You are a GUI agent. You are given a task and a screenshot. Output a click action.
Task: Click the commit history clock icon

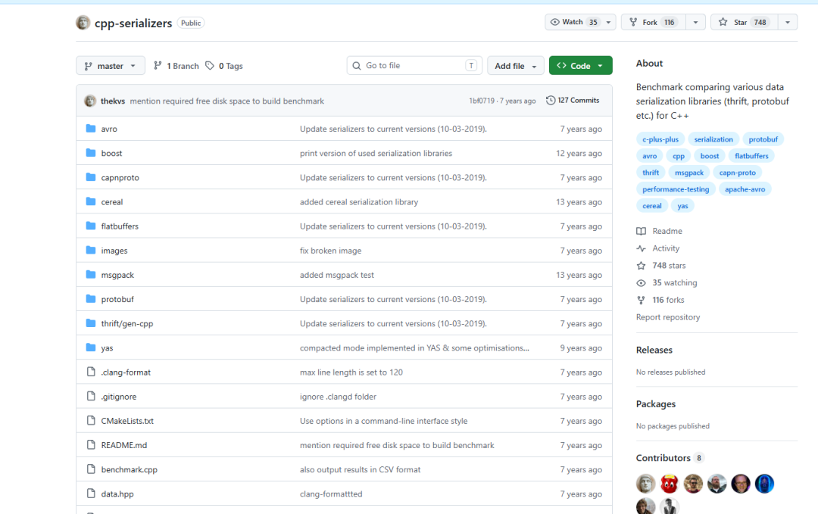[551, 100]
